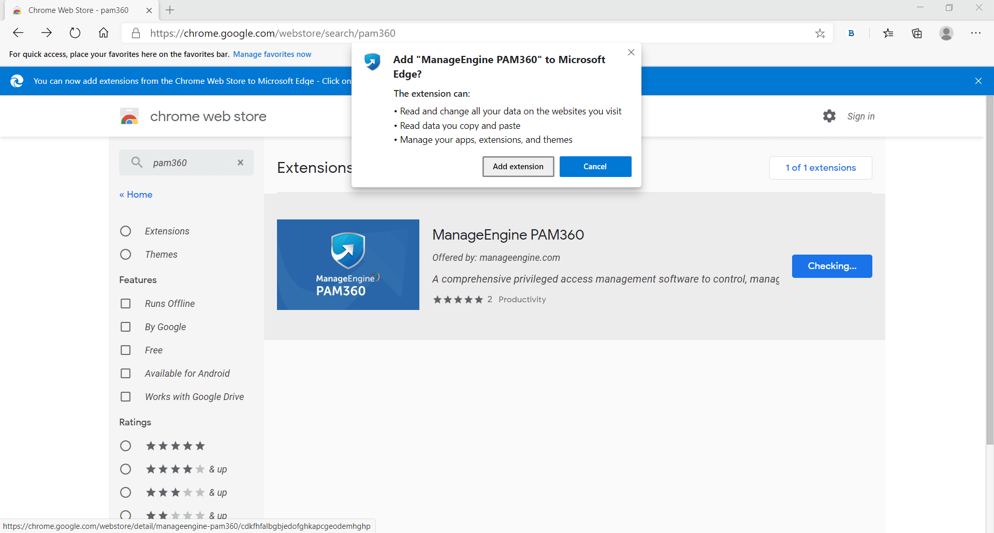Open ManageEngine PAM360 extension thumbnail
Screen dimensions: 994x533
point(348,264)
